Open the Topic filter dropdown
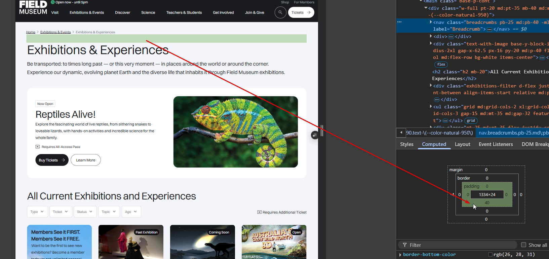 click(109, 212)
